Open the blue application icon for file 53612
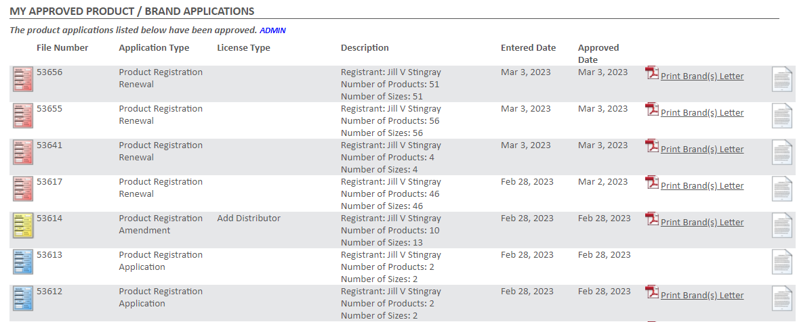The width and height of the screenshot is (797, 322). click(23, 298)
